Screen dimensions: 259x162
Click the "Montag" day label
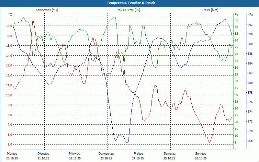click(x=12, y=154)
